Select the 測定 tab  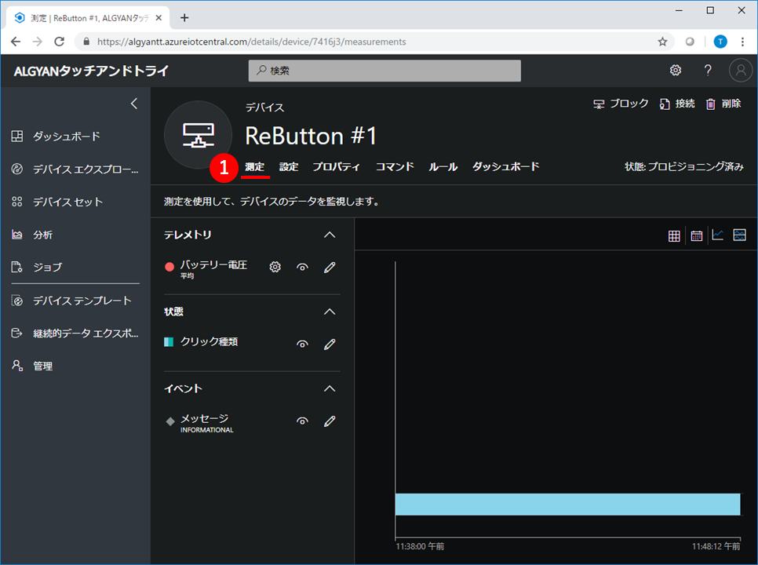(x=255, y=166)
